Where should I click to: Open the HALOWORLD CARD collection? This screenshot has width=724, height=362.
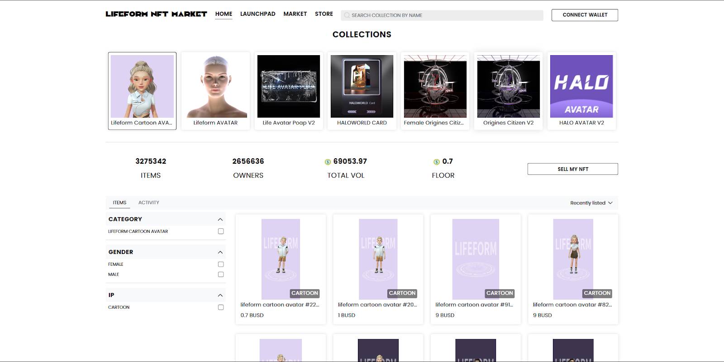point(362,91)
